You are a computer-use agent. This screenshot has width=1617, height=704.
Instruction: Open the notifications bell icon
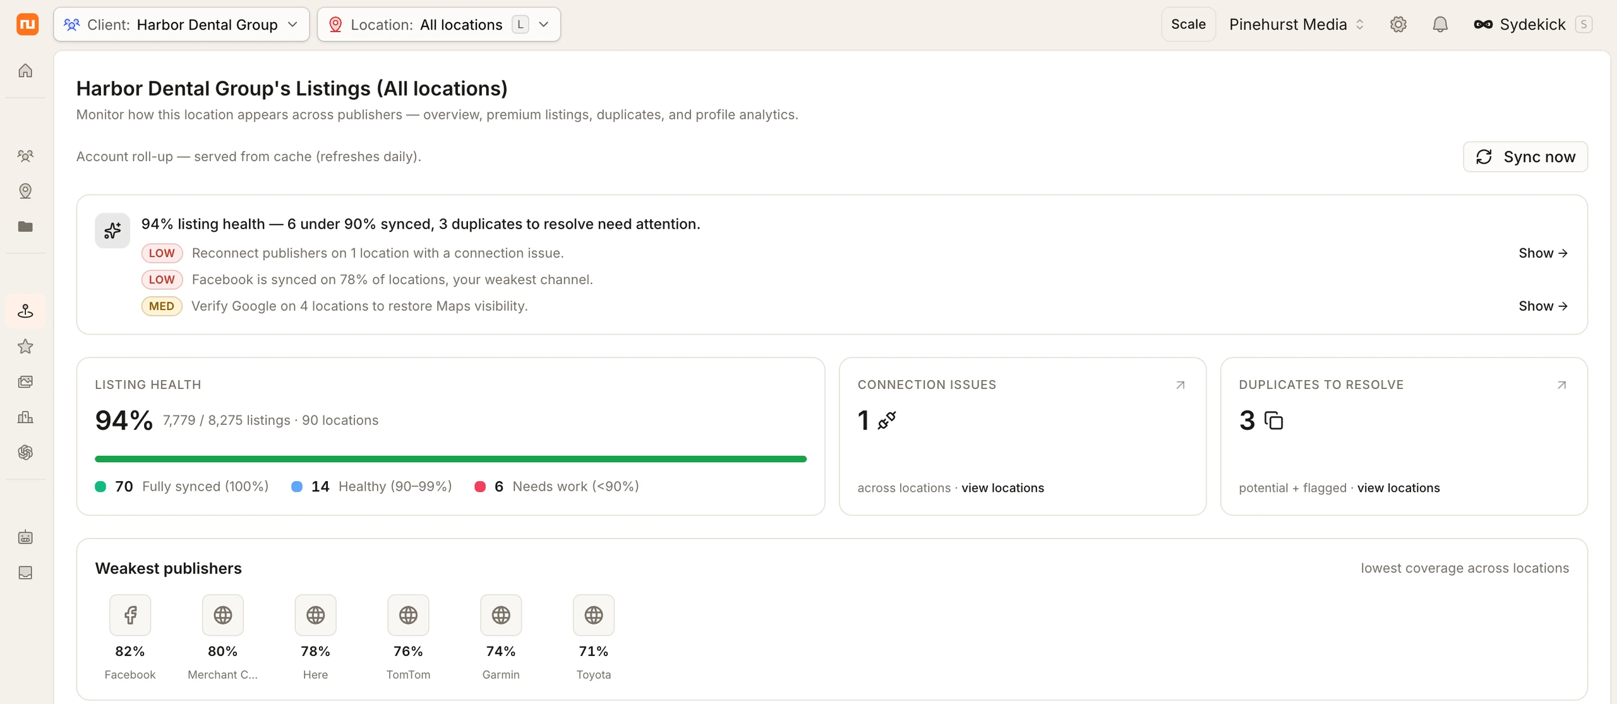click(1440, 24)
